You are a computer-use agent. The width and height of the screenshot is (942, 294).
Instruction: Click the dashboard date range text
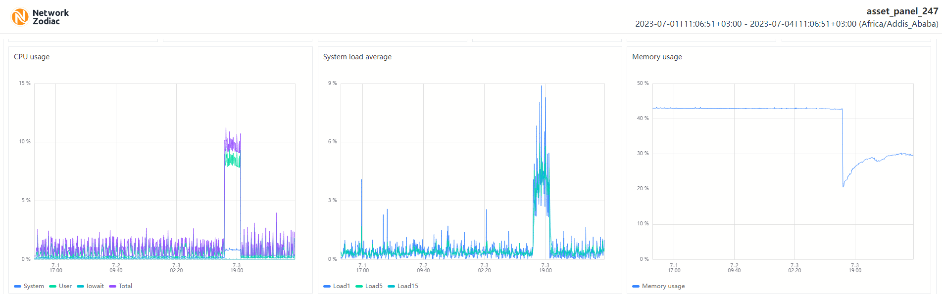coord(787,24)
